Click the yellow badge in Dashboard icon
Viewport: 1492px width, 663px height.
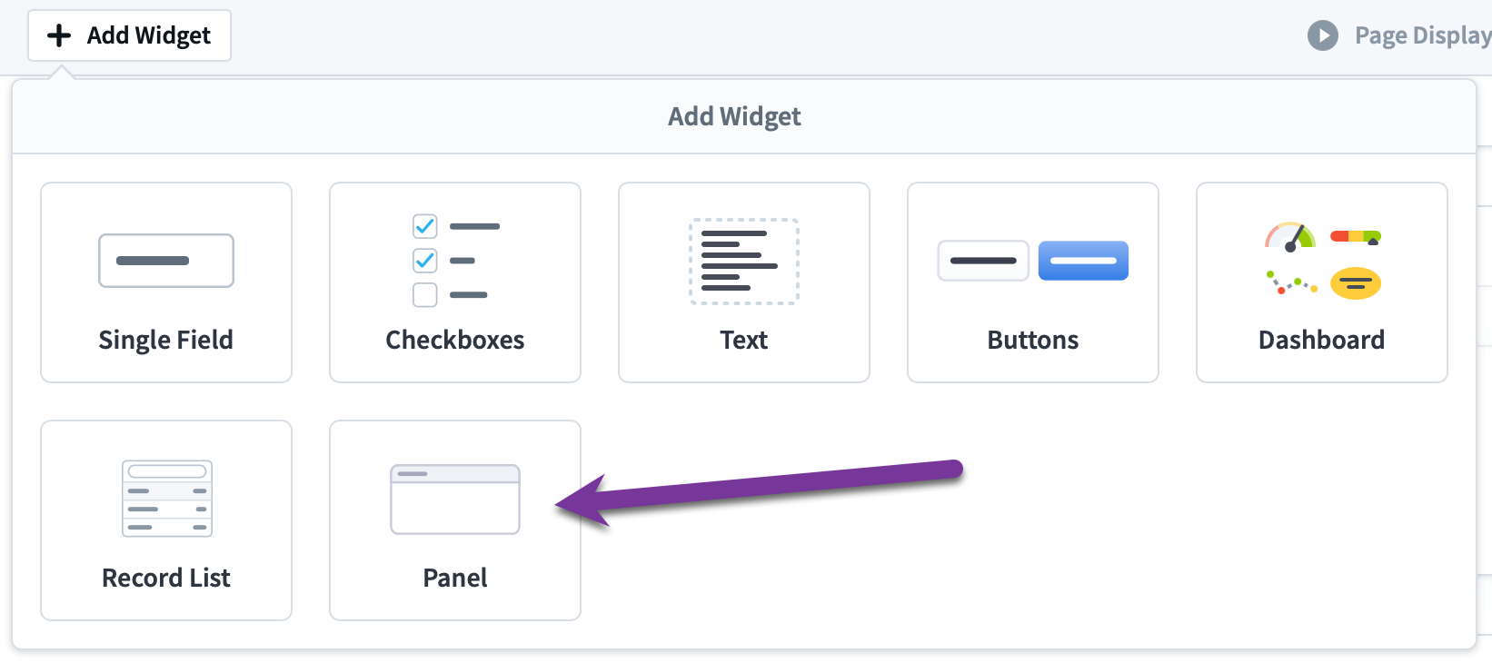tap(1356, 283)
